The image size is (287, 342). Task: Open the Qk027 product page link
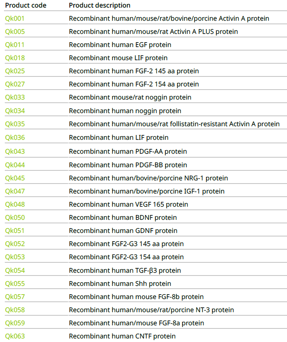tap(15, 84)
